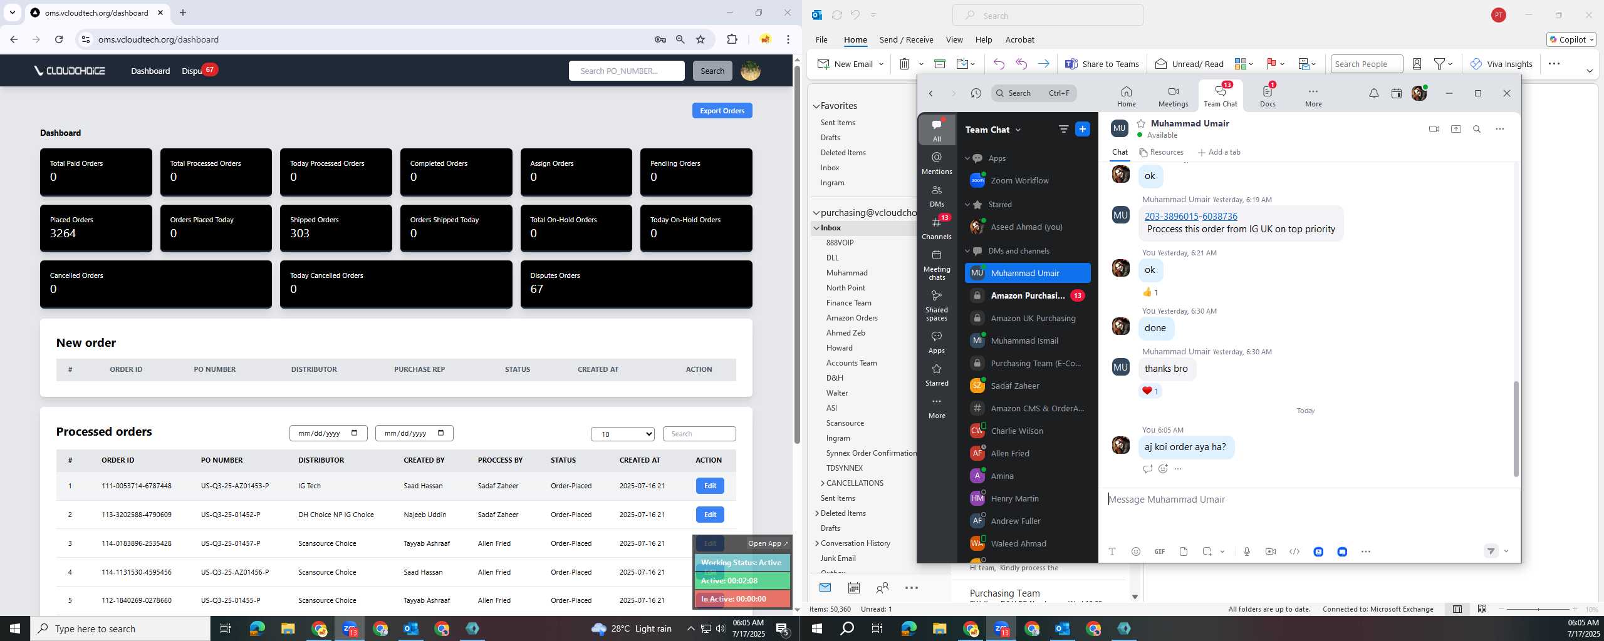Open emoji picker in message toolbar
Screen dimensions: 1604x641
click(1135, 551)
